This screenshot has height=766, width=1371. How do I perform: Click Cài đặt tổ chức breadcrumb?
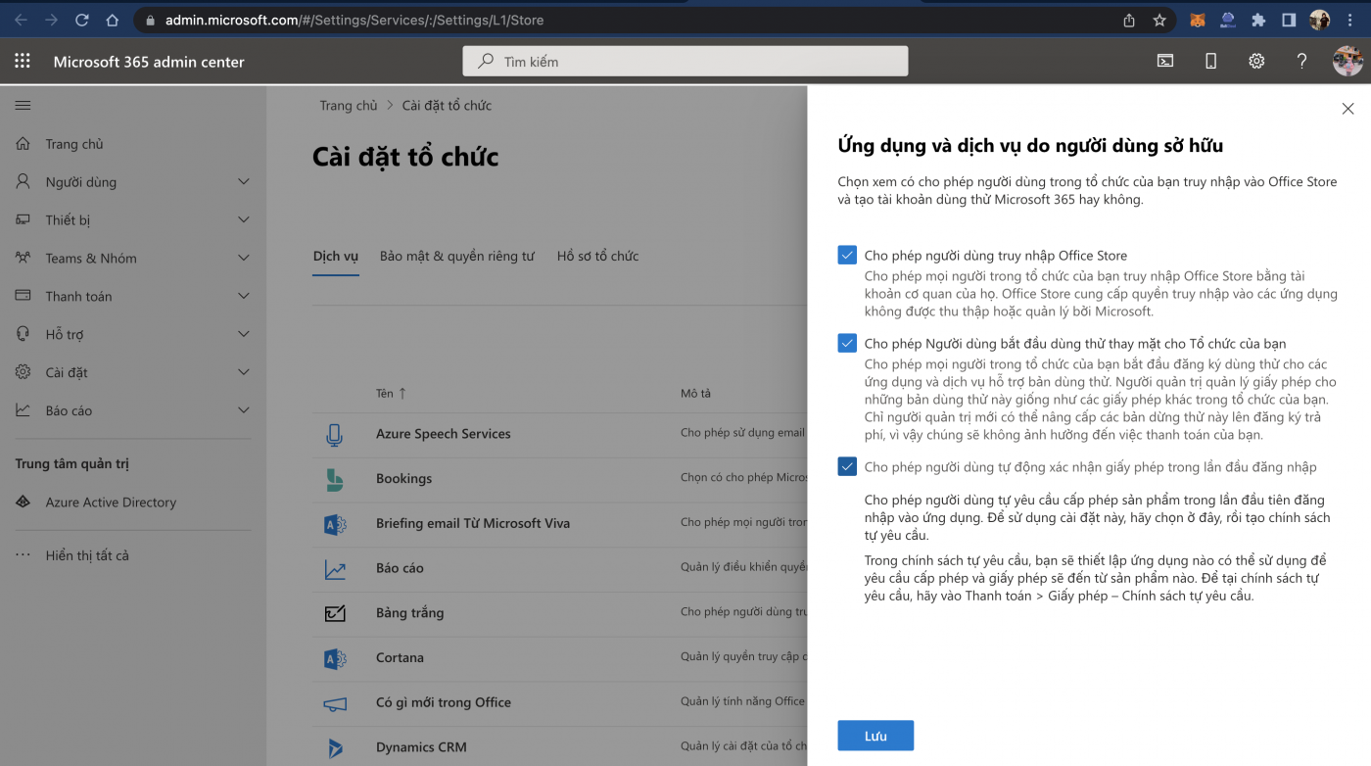click(447, 106)
